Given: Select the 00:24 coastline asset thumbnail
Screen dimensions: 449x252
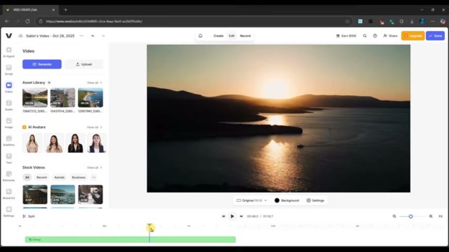Looking at the screenshot, I should [x=90, y=97].
